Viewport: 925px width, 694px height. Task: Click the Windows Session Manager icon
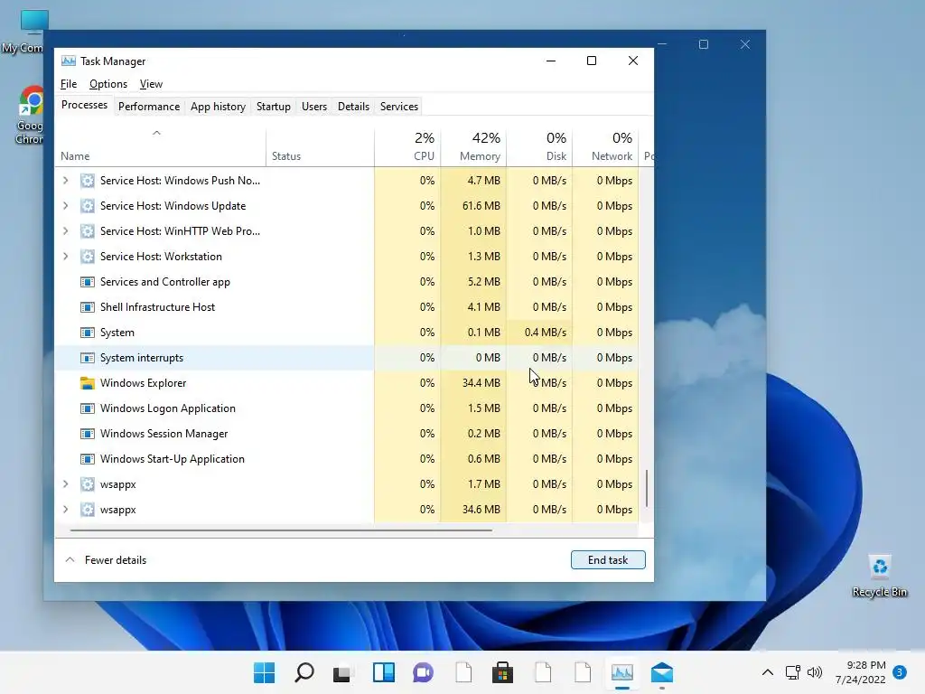[88, 434]
